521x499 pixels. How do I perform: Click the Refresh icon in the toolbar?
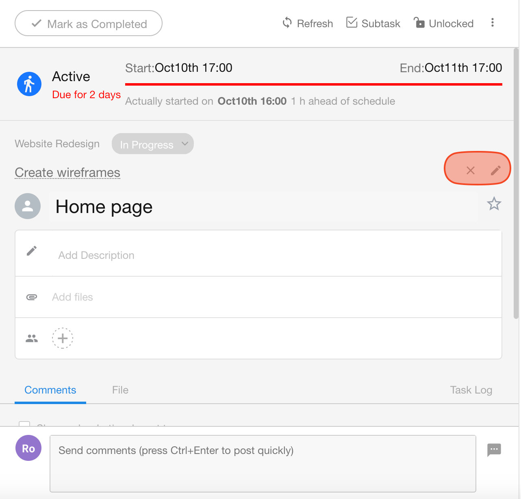[x=287, y=23]
